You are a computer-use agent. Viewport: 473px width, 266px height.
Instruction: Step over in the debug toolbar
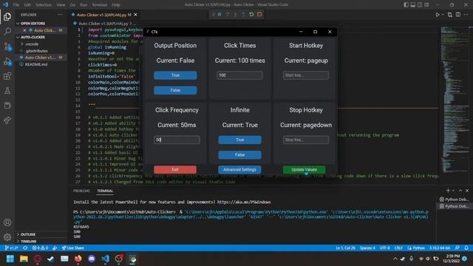click(228, 15)
